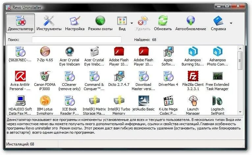Viewport: 252px width, 155px height.
Task: Open the Инструменты toolbar section
Action: point(49,23)
